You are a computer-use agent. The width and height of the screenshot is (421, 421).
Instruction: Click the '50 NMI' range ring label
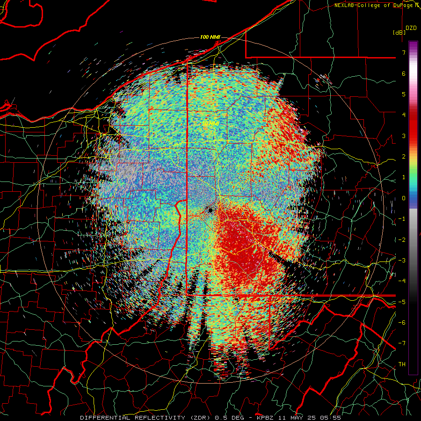point(210,123)
